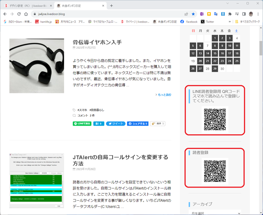Open the Google Translate extension
The width and height of the screenshot is (263, 215).
pos(216,14)
